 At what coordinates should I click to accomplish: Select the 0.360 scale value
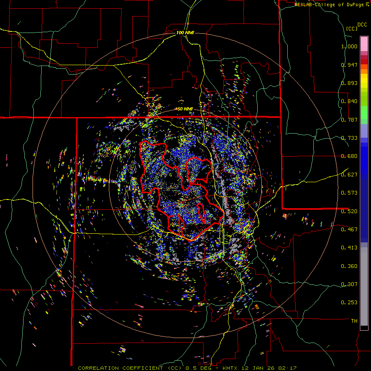[349, 266]
